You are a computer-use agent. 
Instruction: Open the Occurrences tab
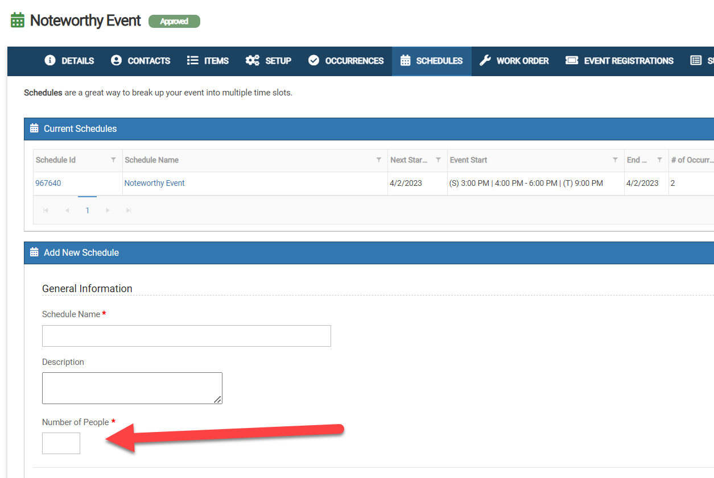[x=346, y=61]
